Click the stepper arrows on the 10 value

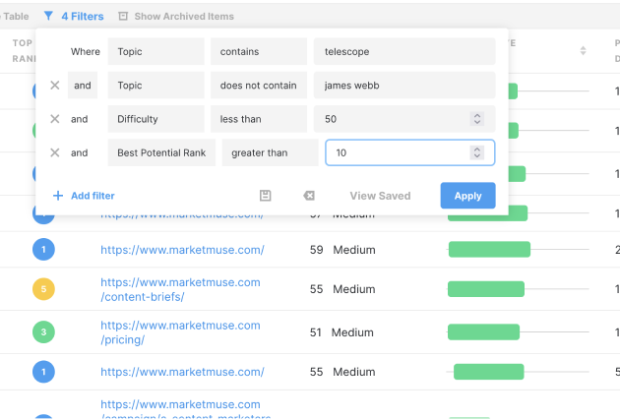tap(477, 152)
